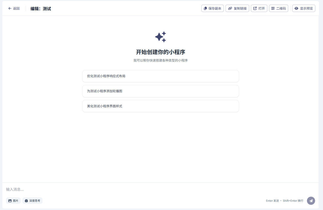323x210 pixels.
Task: Enable image attachment with 图片 control
Action: (13, 200)
